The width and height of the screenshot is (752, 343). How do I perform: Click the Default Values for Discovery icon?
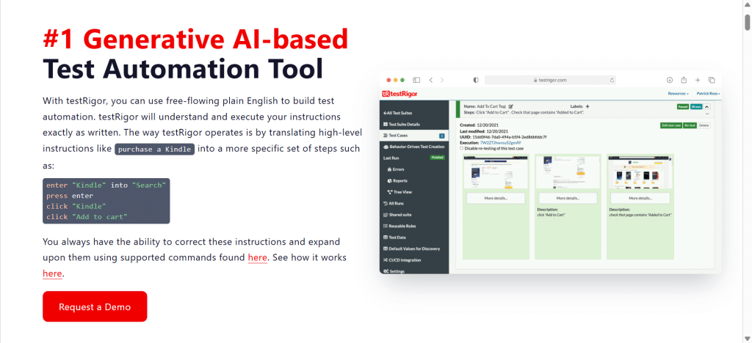click(x=386, y=248)
